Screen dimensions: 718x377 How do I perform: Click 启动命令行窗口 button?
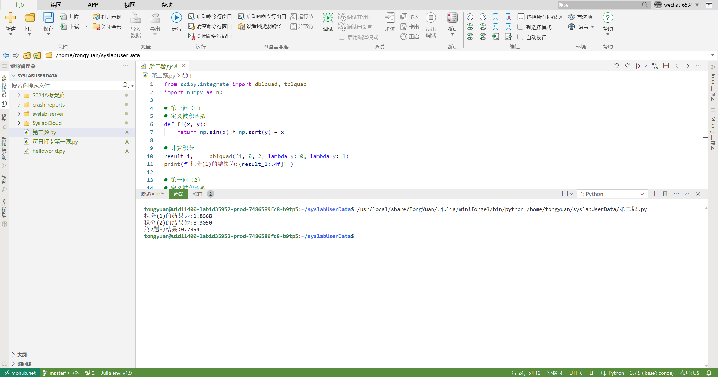[210, 17]
